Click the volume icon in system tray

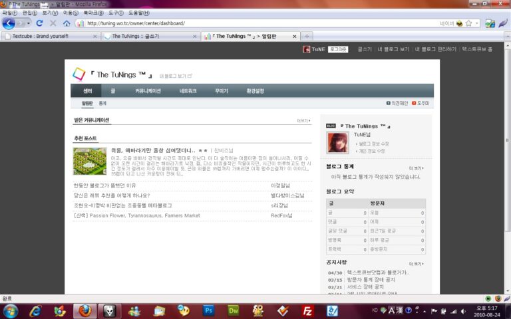pyautogui.click(x=463, y=311)
